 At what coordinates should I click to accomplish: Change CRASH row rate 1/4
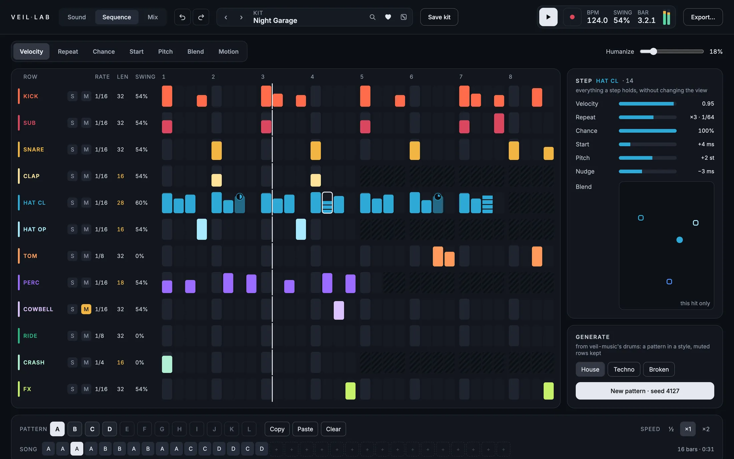[x=99, y=363]
